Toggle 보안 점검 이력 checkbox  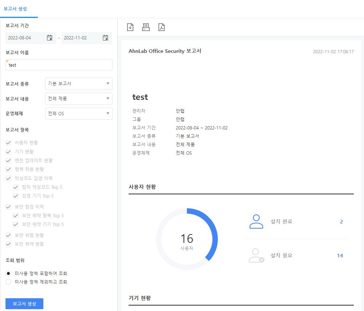tap(8, 207)
